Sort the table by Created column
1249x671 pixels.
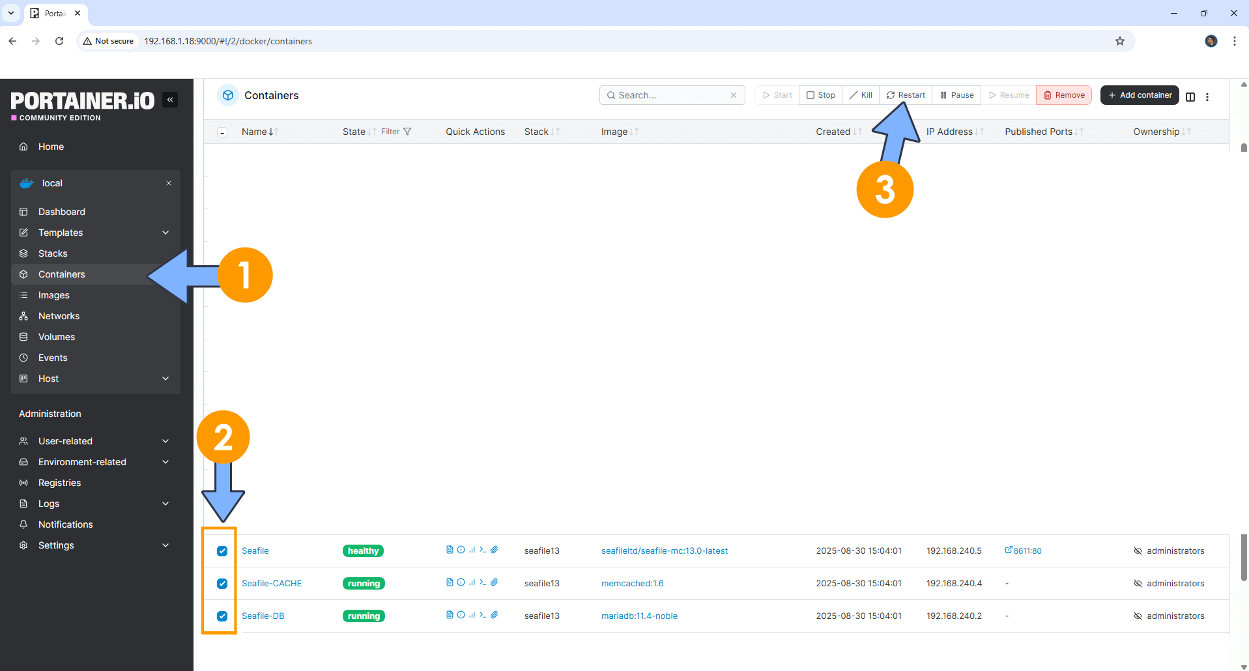coord(839,132)
